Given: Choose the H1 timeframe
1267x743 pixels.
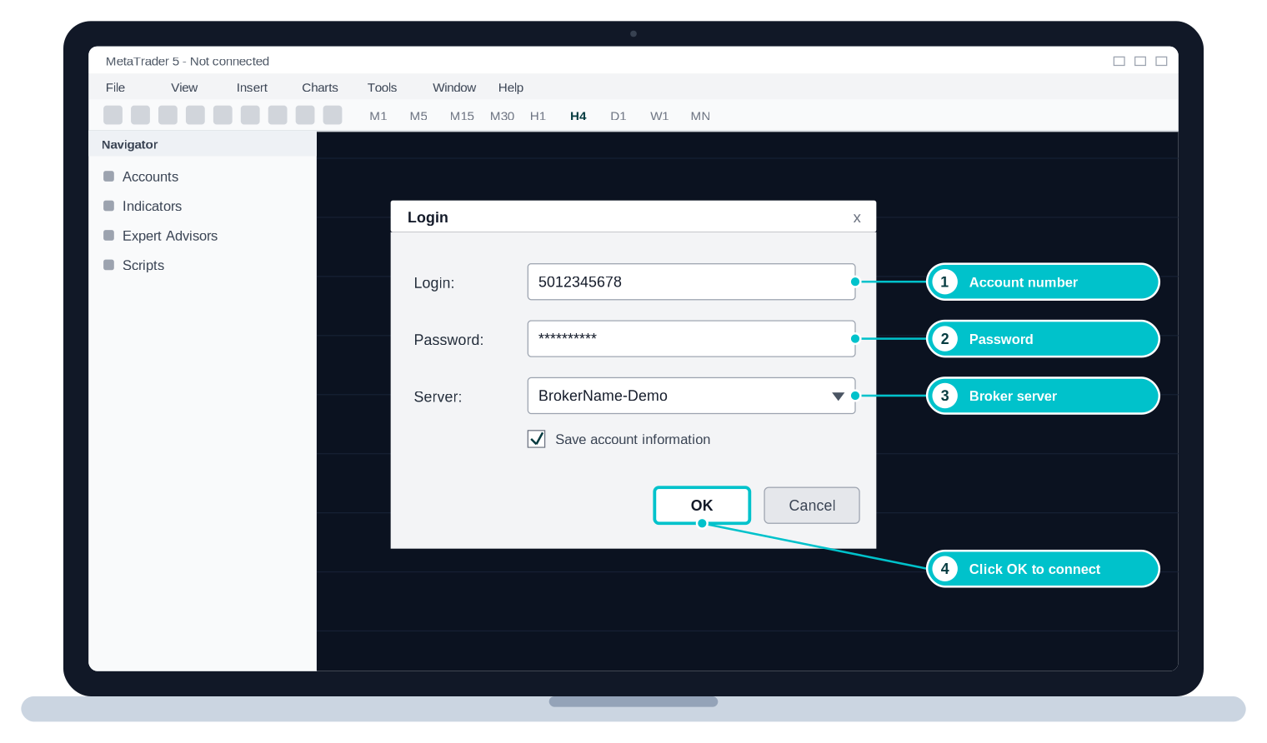Looking at the screenshot, I should pyautogui.click(x=538, y=116).
